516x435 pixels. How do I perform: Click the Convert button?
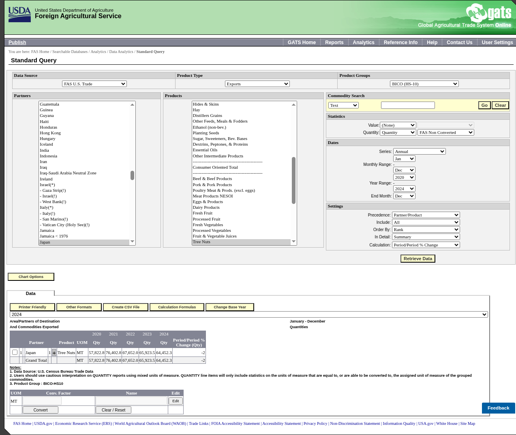pos(41,410)
